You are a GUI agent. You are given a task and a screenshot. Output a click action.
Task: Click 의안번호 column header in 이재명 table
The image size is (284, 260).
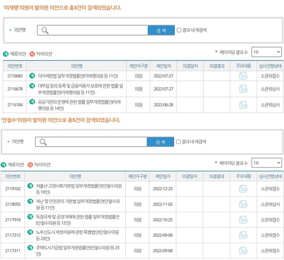(x=15, y=66)
